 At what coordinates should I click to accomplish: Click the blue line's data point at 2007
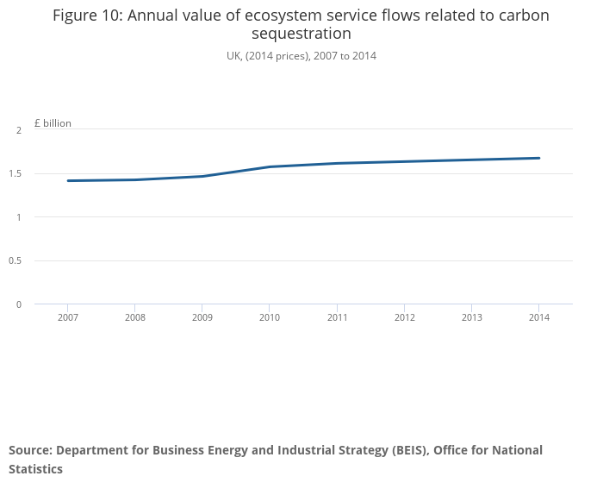67,180
